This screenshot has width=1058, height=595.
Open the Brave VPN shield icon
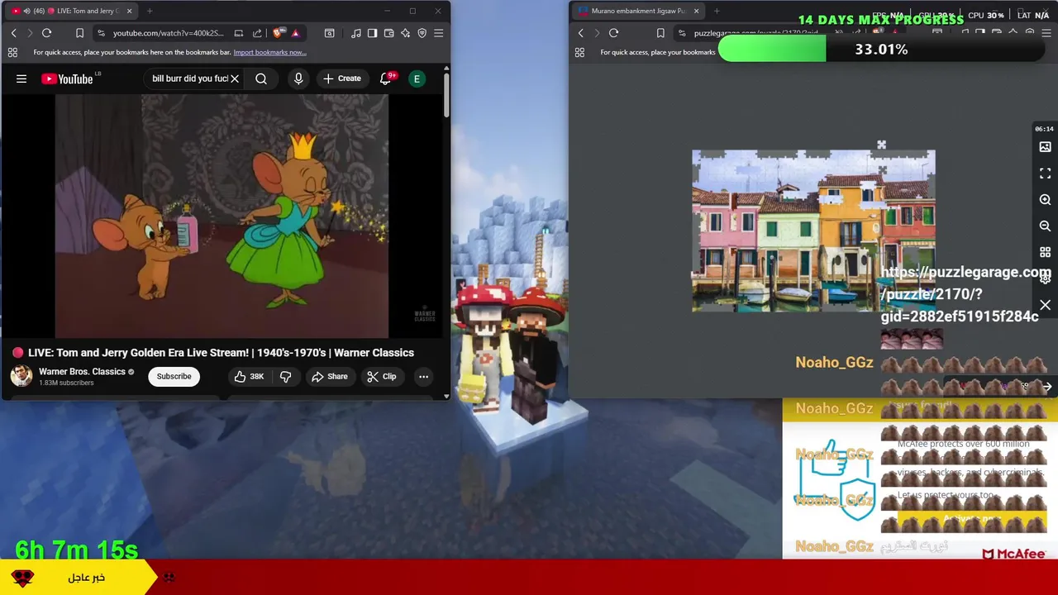422,33
